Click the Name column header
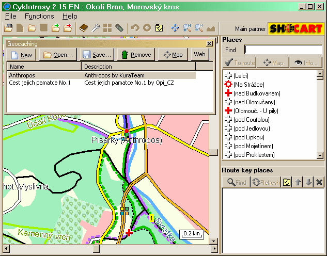Viewport: 327px width, 256px height. pyautogui.click(x=44, y=67)
